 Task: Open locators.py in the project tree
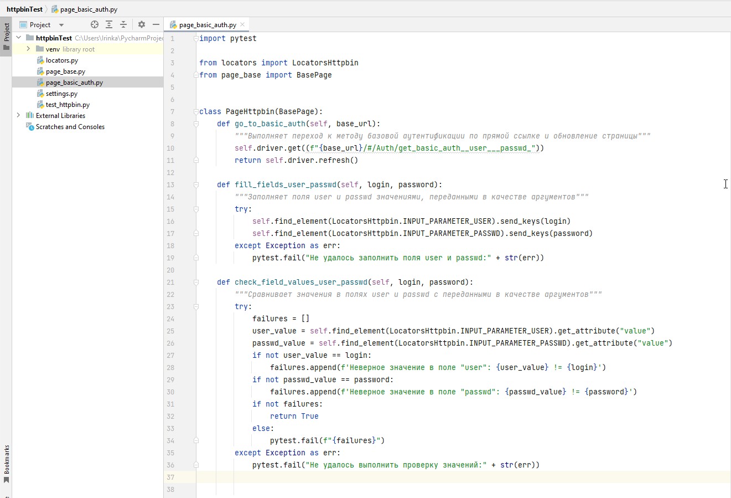click(61, 60)
